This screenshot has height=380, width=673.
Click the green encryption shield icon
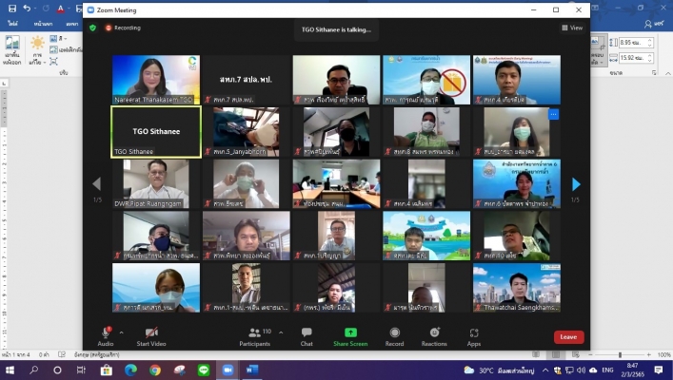(x=92, y=28)
